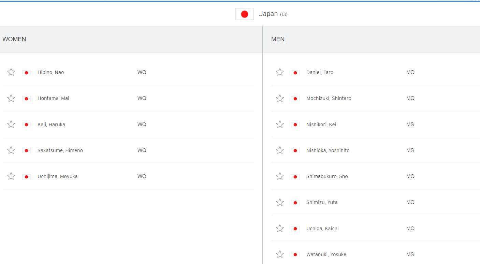Click the flag next to Sakatsume, Himeno
Screen dimensions: 480x264
pos(26,150)
